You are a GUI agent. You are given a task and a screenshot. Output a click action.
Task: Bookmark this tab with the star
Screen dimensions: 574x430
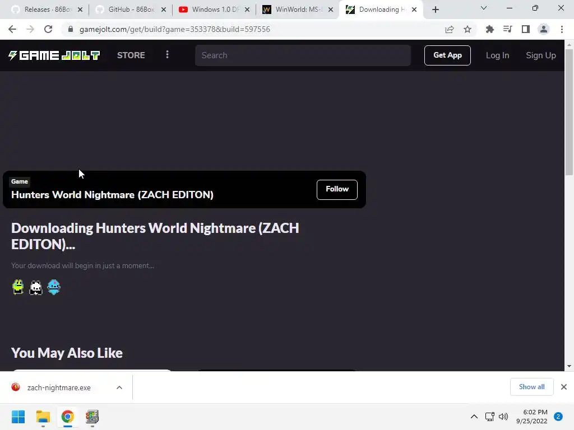467,29
